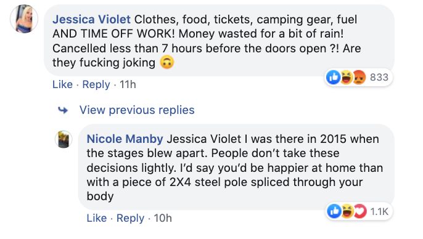The height and width of the screenshot is (239, 423).
Task: Open the Nicole Manby author name link
Action: click(125, 139)
